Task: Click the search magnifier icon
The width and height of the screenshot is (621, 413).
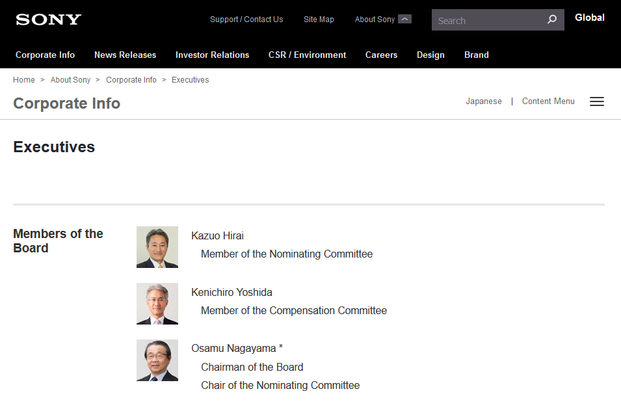Action: coord(551,20)
